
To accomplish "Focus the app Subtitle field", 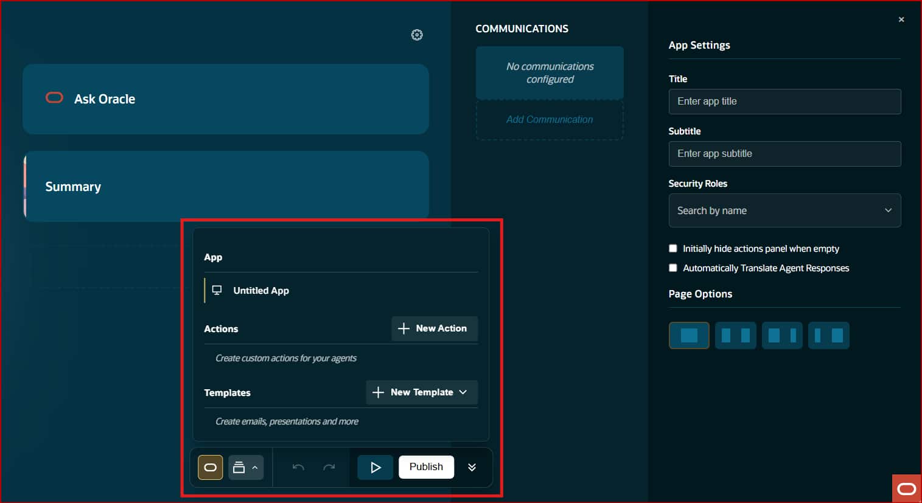I will [x=784, y=154].
